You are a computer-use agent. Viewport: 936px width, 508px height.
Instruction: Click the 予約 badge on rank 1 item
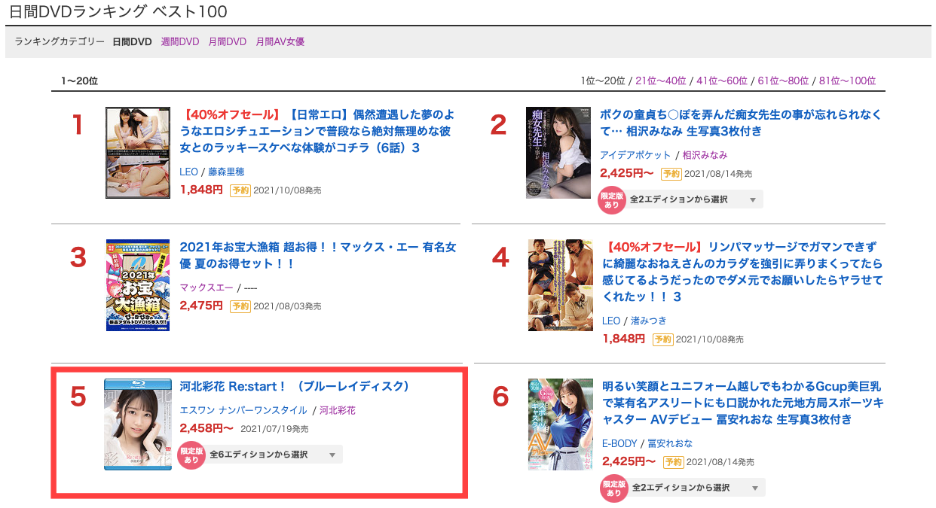pyautogui.click(x=240, y=190)
